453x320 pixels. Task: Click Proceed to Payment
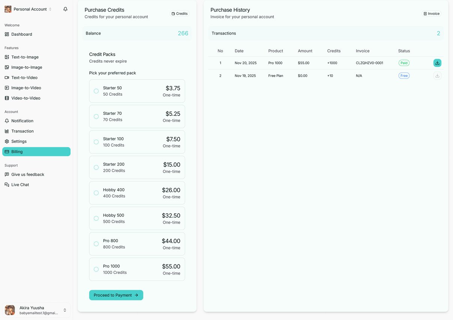pyautogui.click(x=116, y=295)
